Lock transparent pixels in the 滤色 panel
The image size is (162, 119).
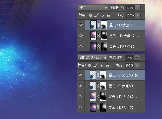point(90,16)
